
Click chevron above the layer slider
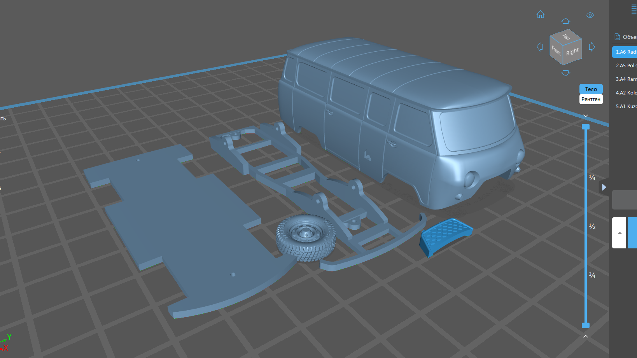coord(585,116)
